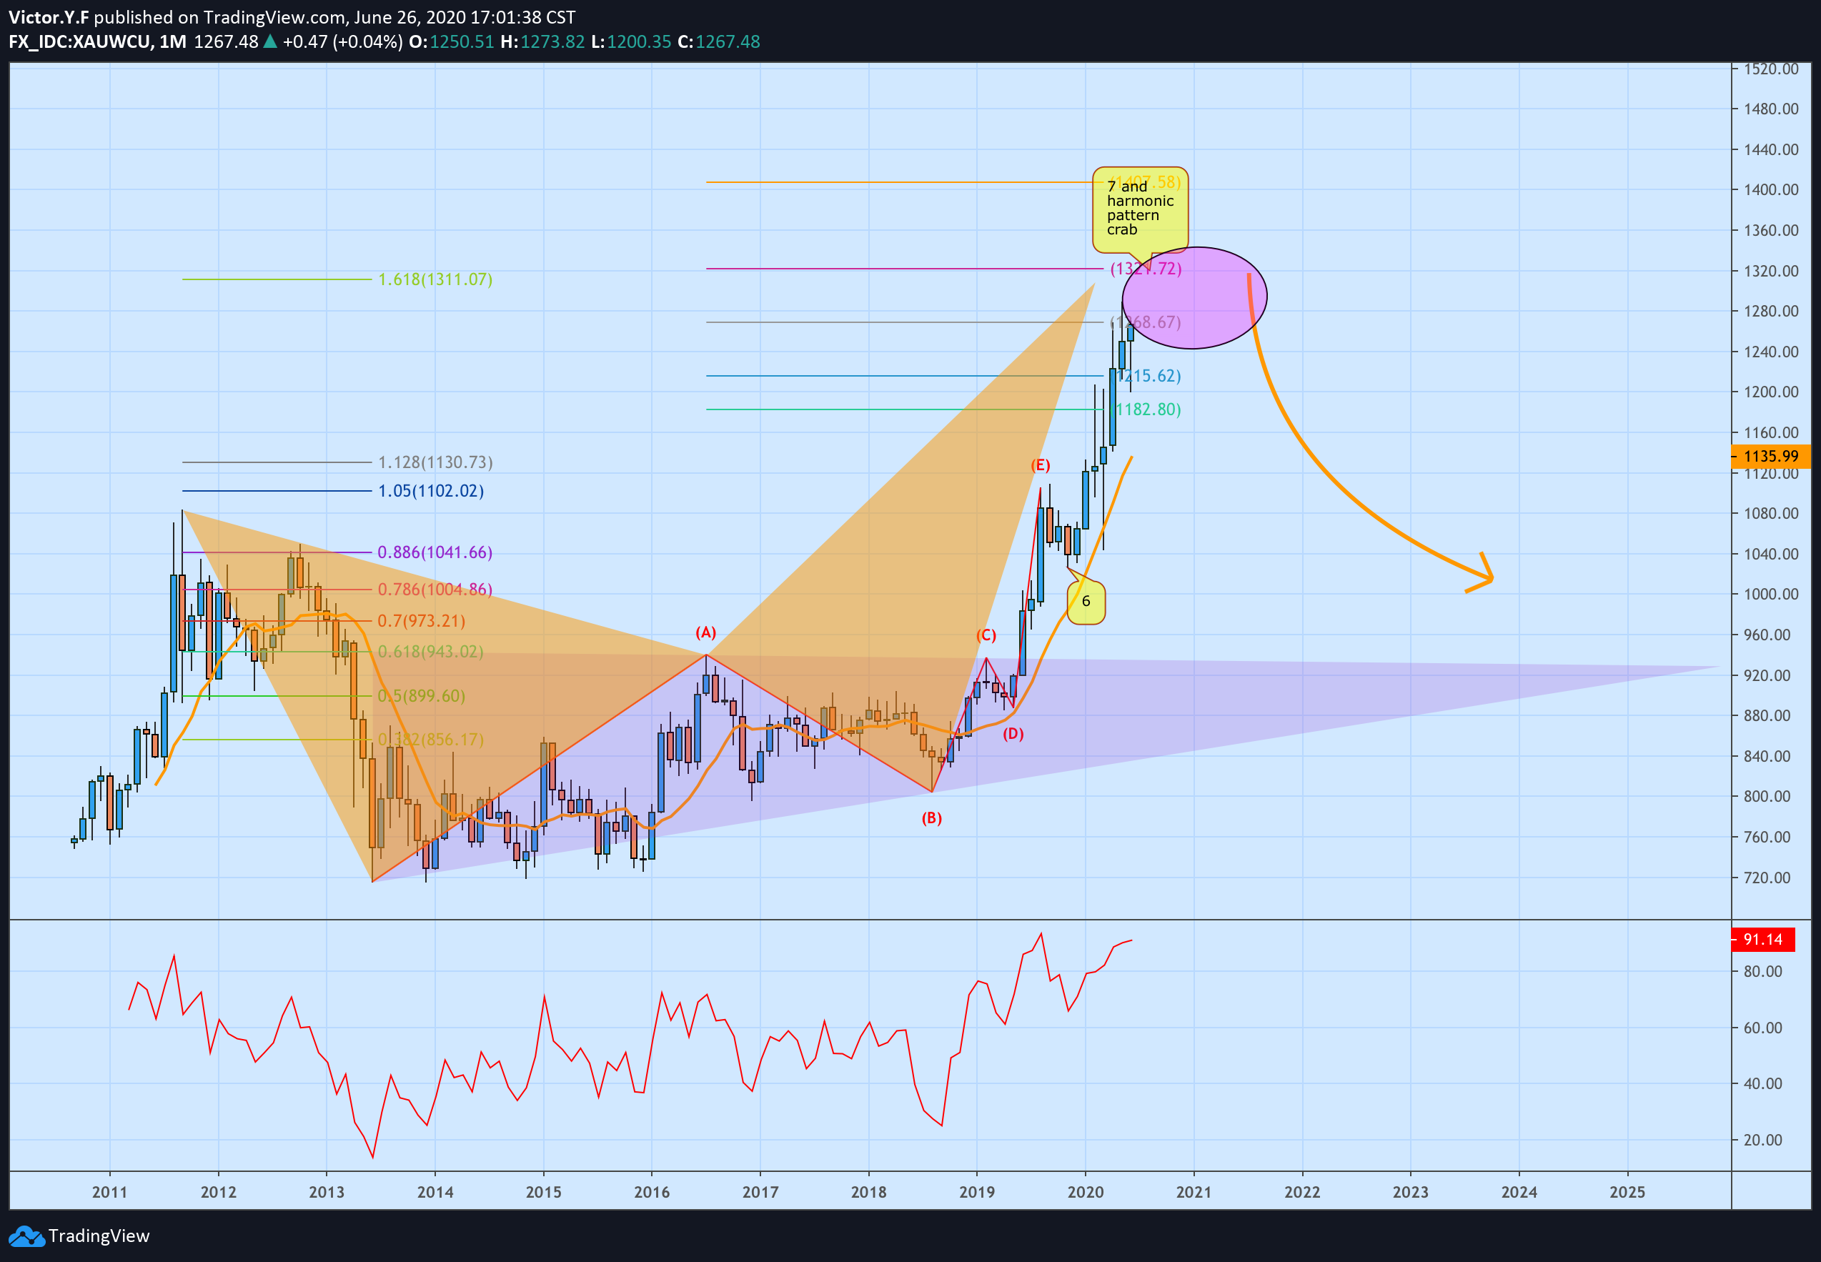Click the 1240.00 price axis label
Image resolution: width=1821 pixels, height=1262 pixels.
tap(1770, 352)
